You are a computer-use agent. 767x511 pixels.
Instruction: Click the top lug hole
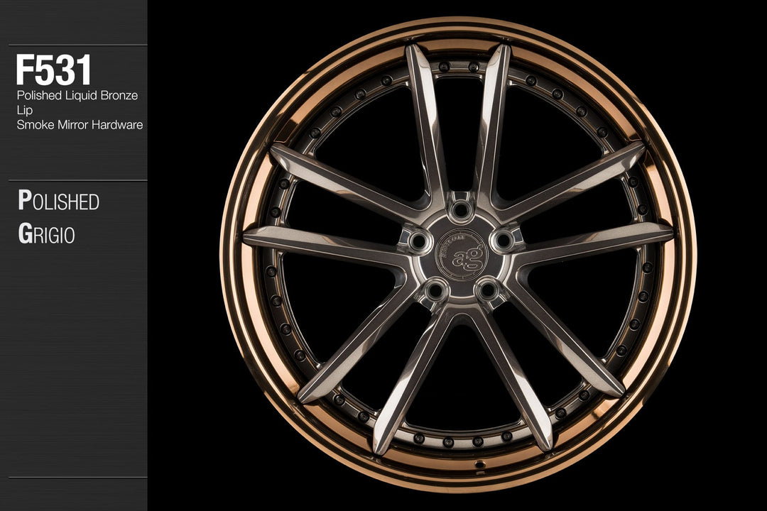[461, 209]
